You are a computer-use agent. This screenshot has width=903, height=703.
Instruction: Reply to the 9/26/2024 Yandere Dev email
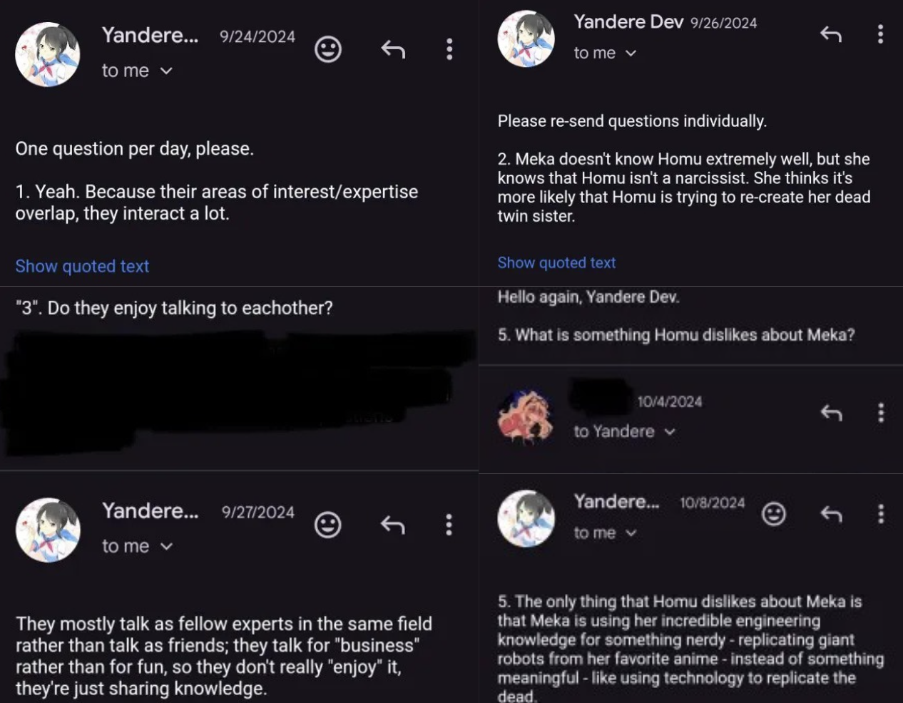pos(831,34)
